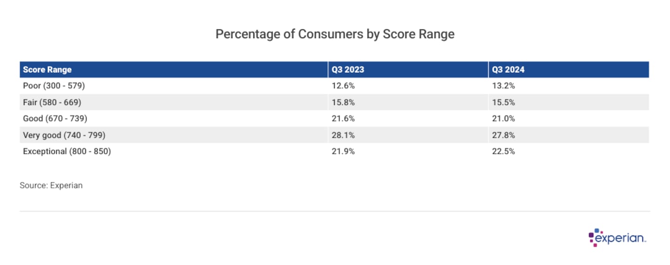Select the Poor (300 - 579) row label
This screenshot has height=265, width=670.
pos(54,86)
